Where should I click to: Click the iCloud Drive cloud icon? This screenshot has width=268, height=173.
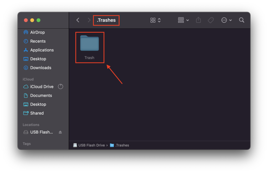tap(26, 87)
